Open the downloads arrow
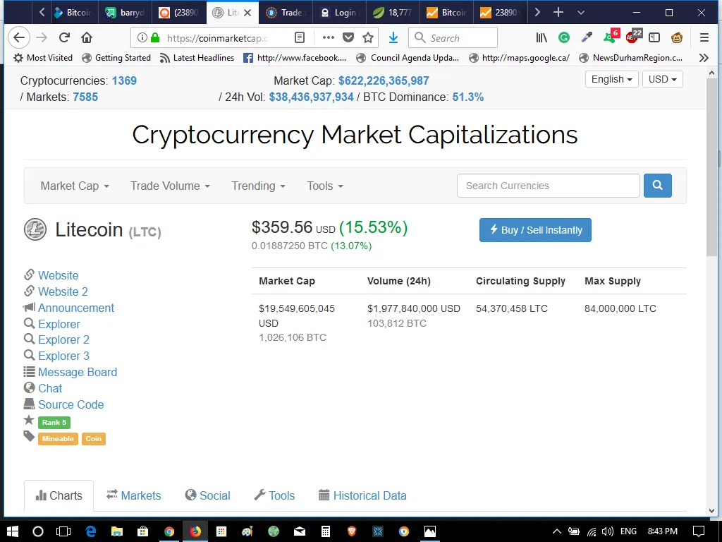The image size is (722, 542). [393, 38]
